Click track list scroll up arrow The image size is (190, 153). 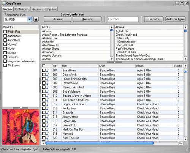point(185,66)
